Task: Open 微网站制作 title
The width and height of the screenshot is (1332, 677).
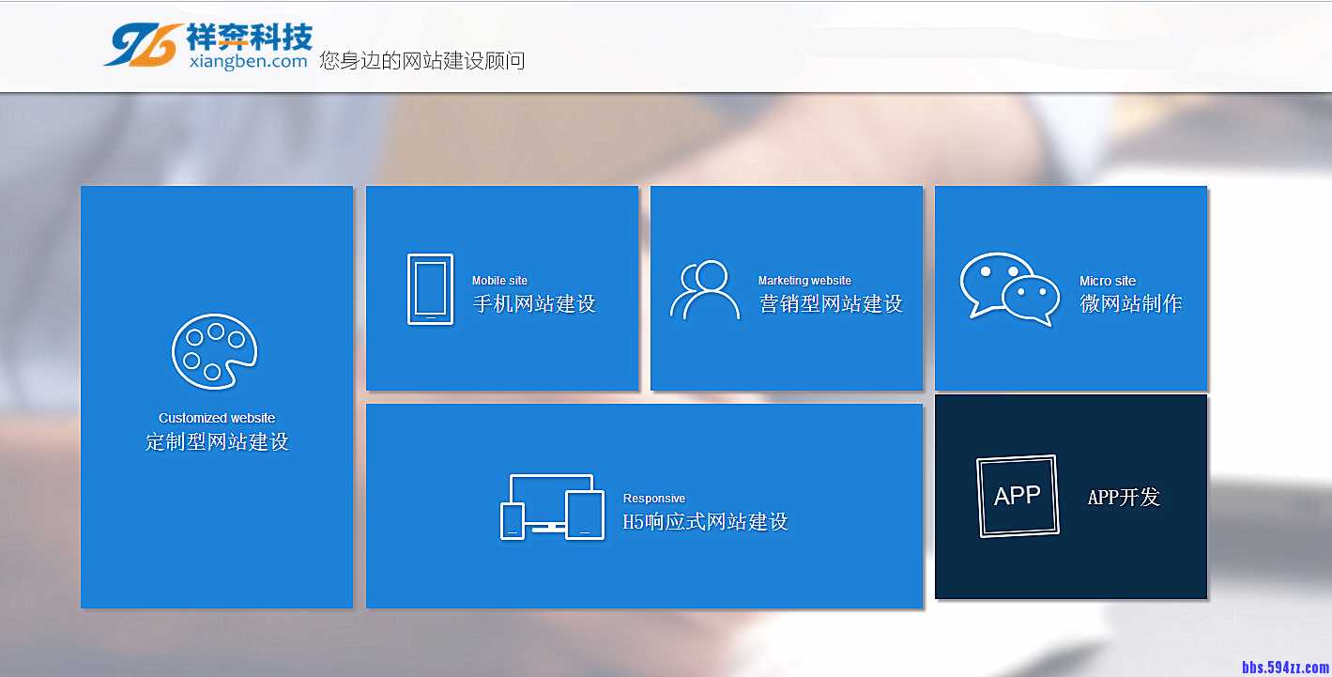Action: [1131, 303]
